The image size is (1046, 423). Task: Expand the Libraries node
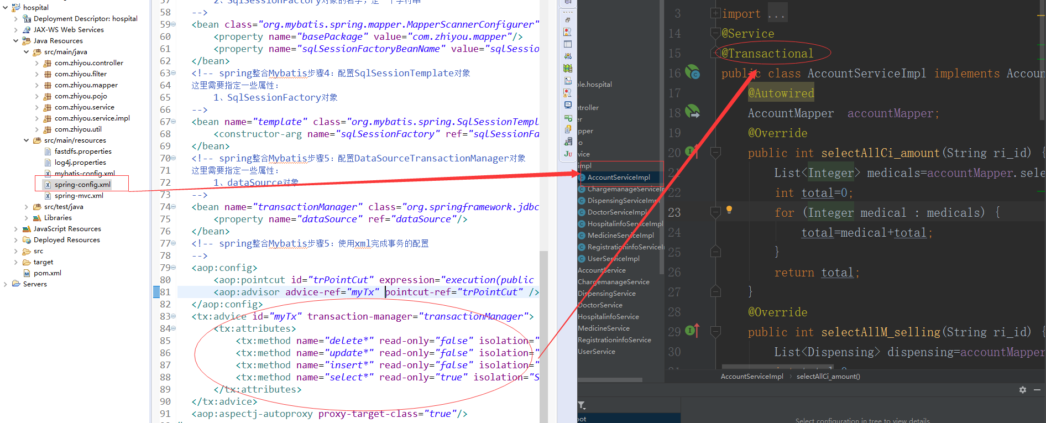[x=26, y=218]
